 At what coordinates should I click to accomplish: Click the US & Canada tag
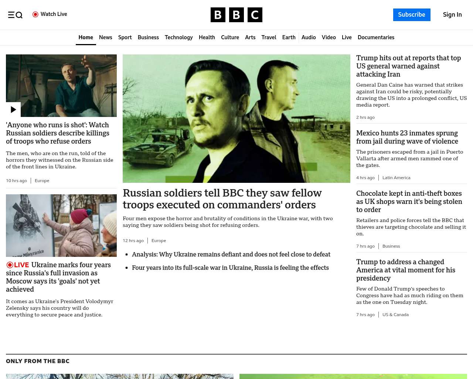[x=395, y=315]
